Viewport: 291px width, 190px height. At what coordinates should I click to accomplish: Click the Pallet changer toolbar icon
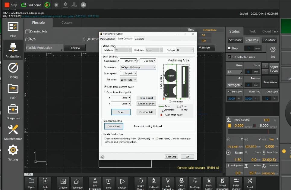tap(236, 183)
